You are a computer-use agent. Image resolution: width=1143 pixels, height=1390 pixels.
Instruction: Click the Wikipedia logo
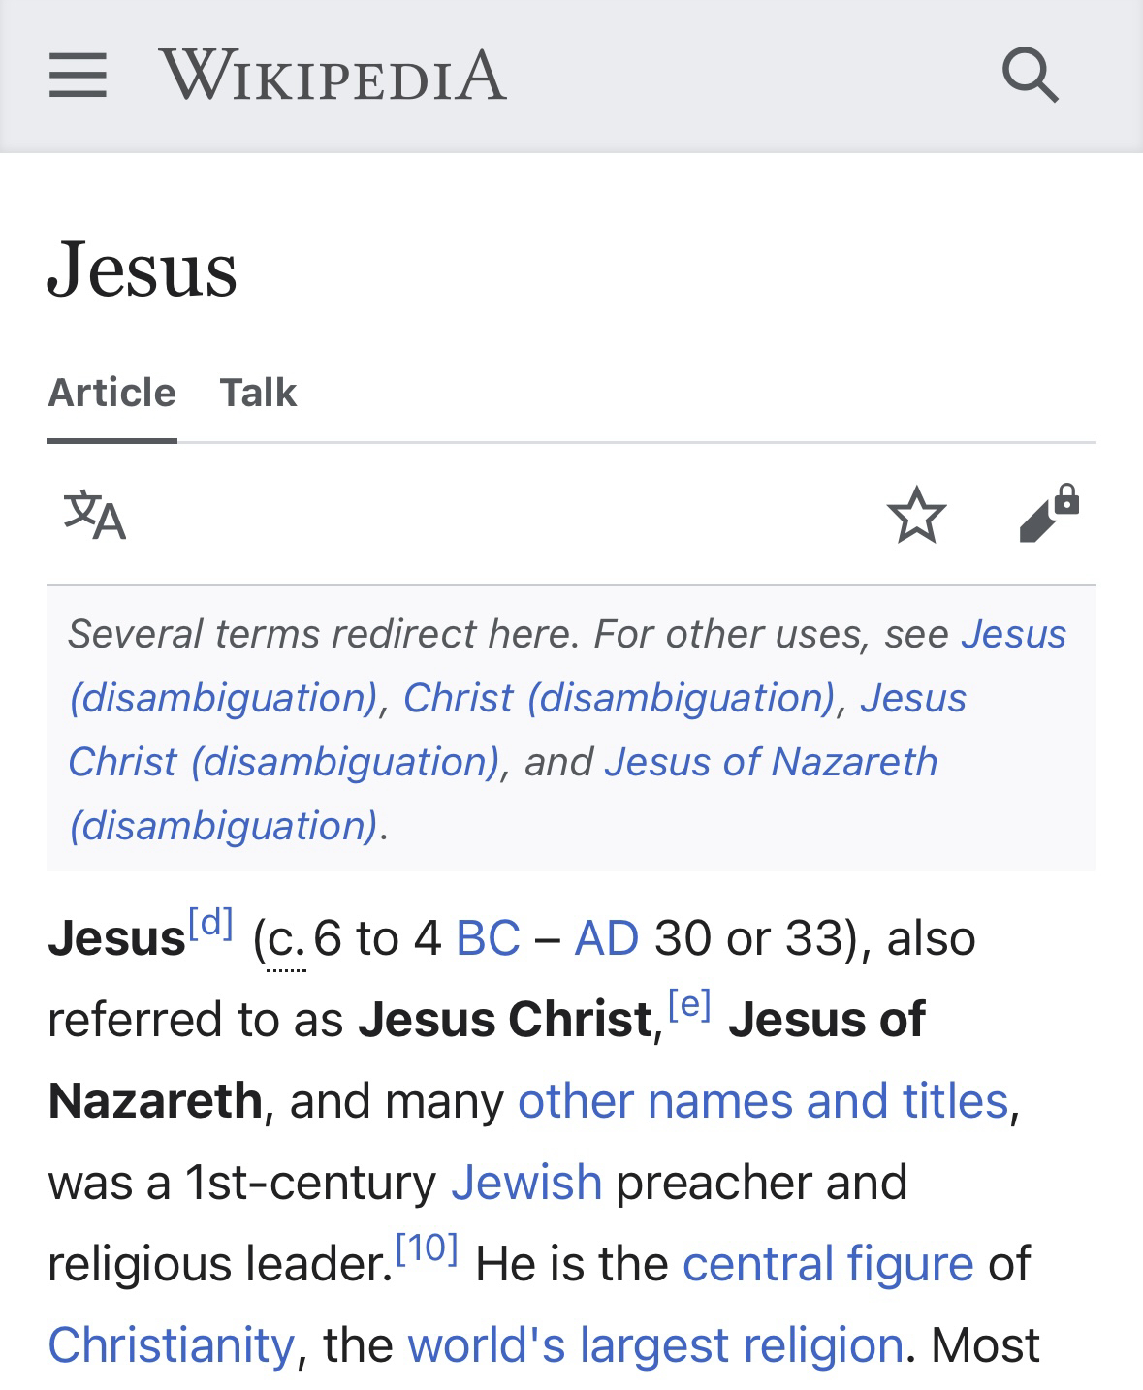(333, 75)
